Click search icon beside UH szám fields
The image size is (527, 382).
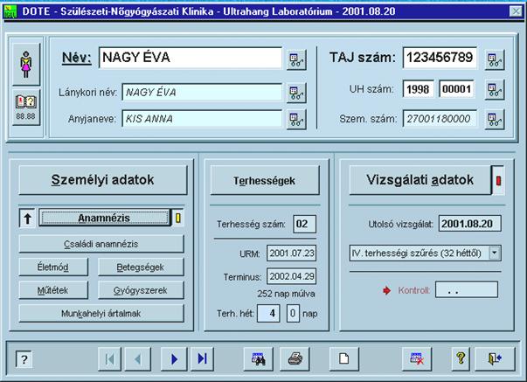[x=495, y=89]
